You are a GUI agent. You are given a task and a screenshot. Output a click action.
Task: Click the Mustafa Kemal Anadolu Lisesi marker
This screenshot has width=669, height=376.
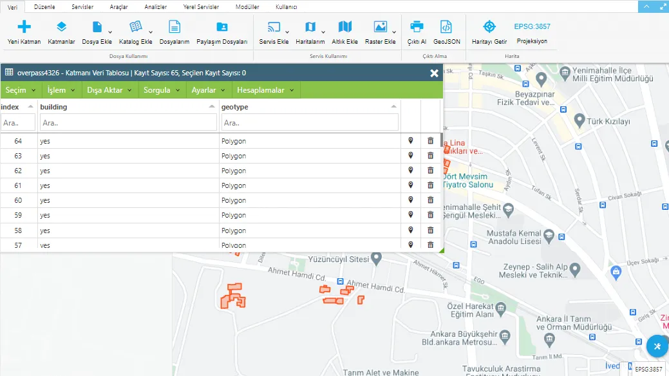(x=549, y=235)
